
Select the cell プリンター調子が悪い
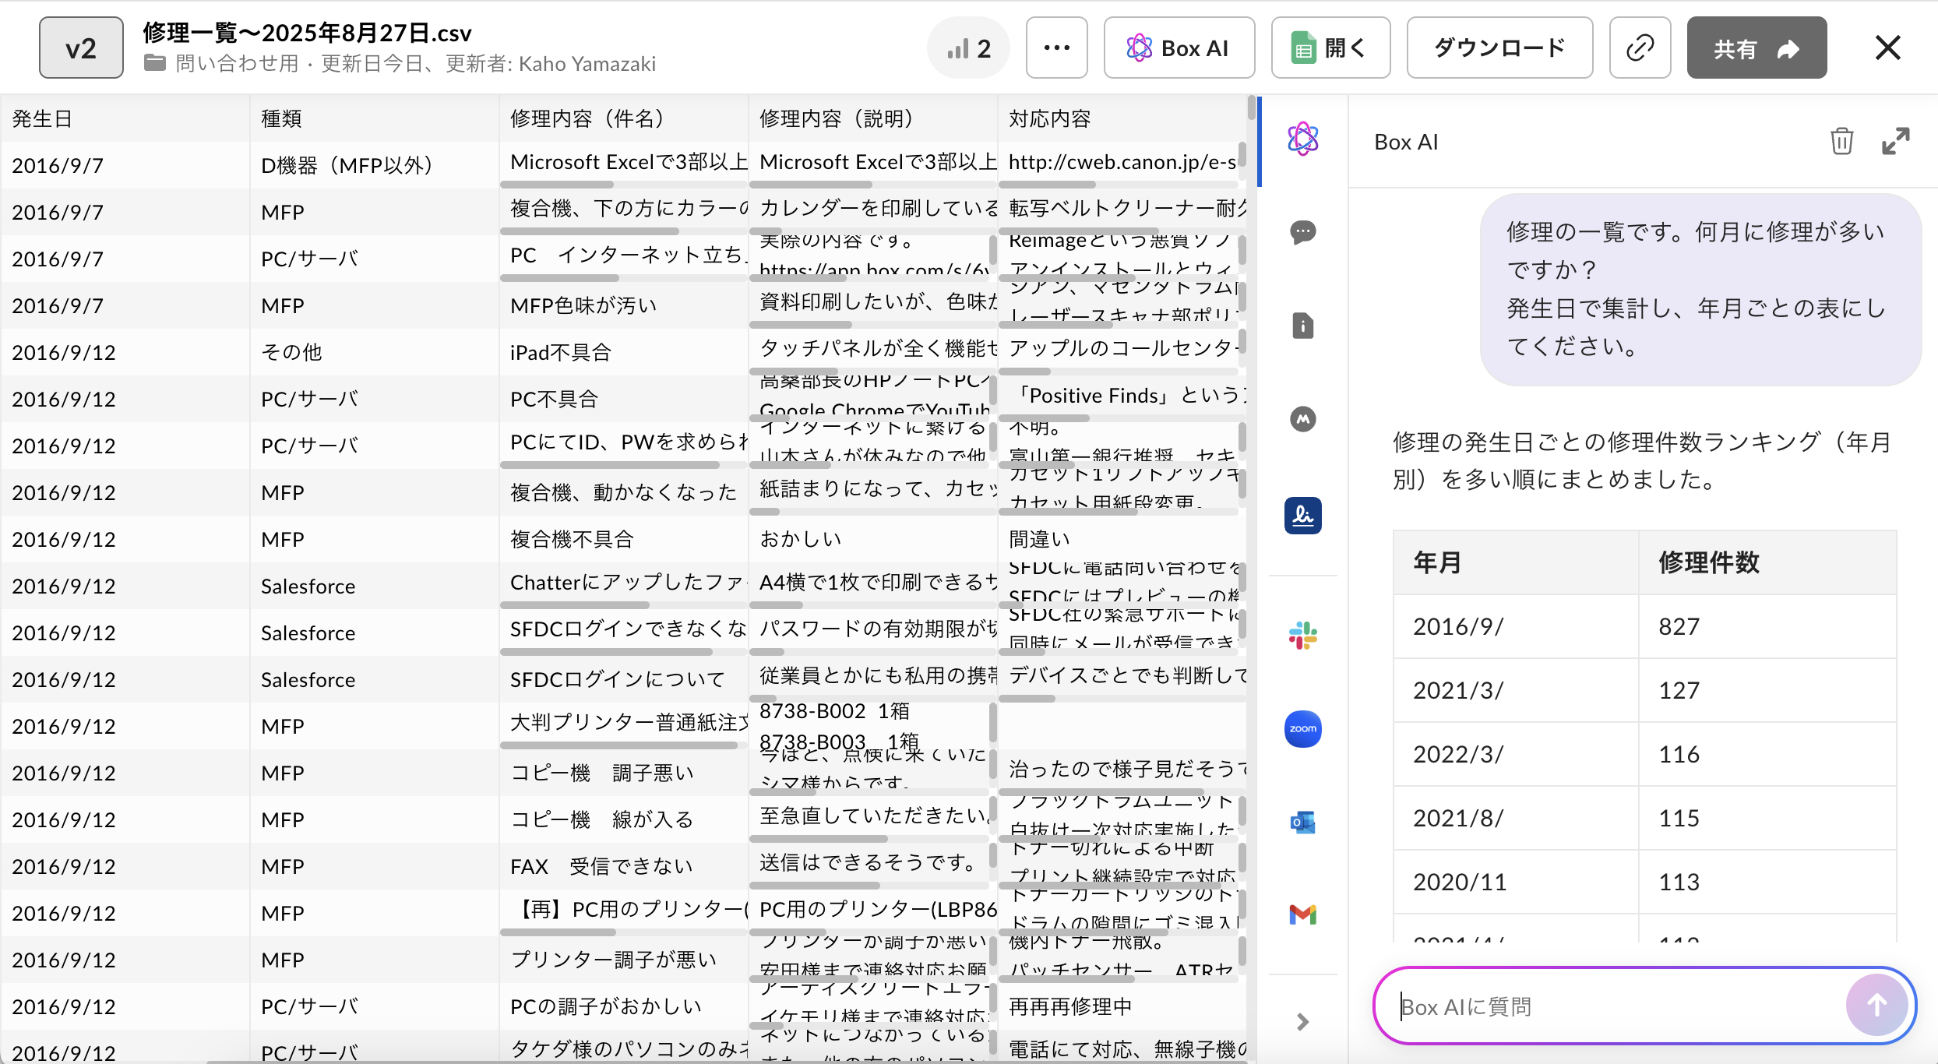click(x=623, y=960)
